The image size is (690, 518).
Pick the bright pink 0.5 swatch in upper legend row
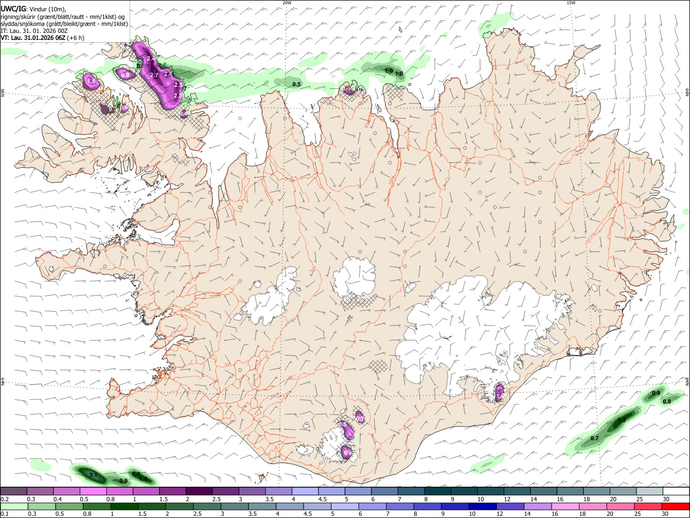coord(93,492)
